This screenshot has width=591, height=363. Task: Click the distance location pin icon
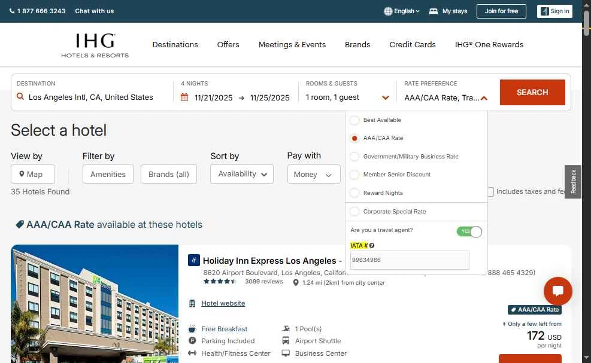tap(296, 282)
